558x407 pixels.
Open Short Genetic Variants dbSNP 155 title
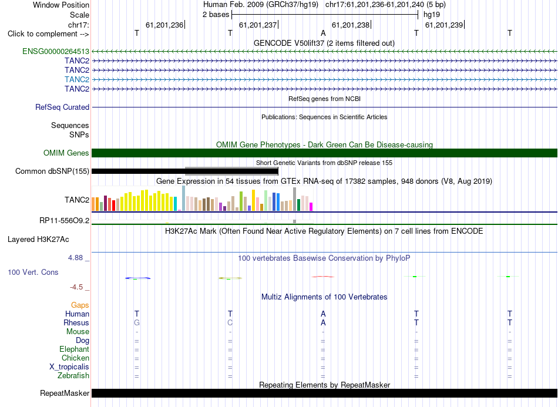(x=324, y=163)
